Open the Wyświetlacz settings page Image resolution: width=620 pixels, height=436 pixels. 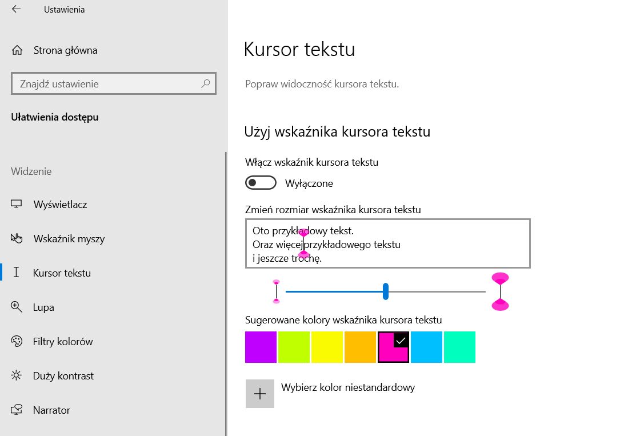click(x=60, y=205)
